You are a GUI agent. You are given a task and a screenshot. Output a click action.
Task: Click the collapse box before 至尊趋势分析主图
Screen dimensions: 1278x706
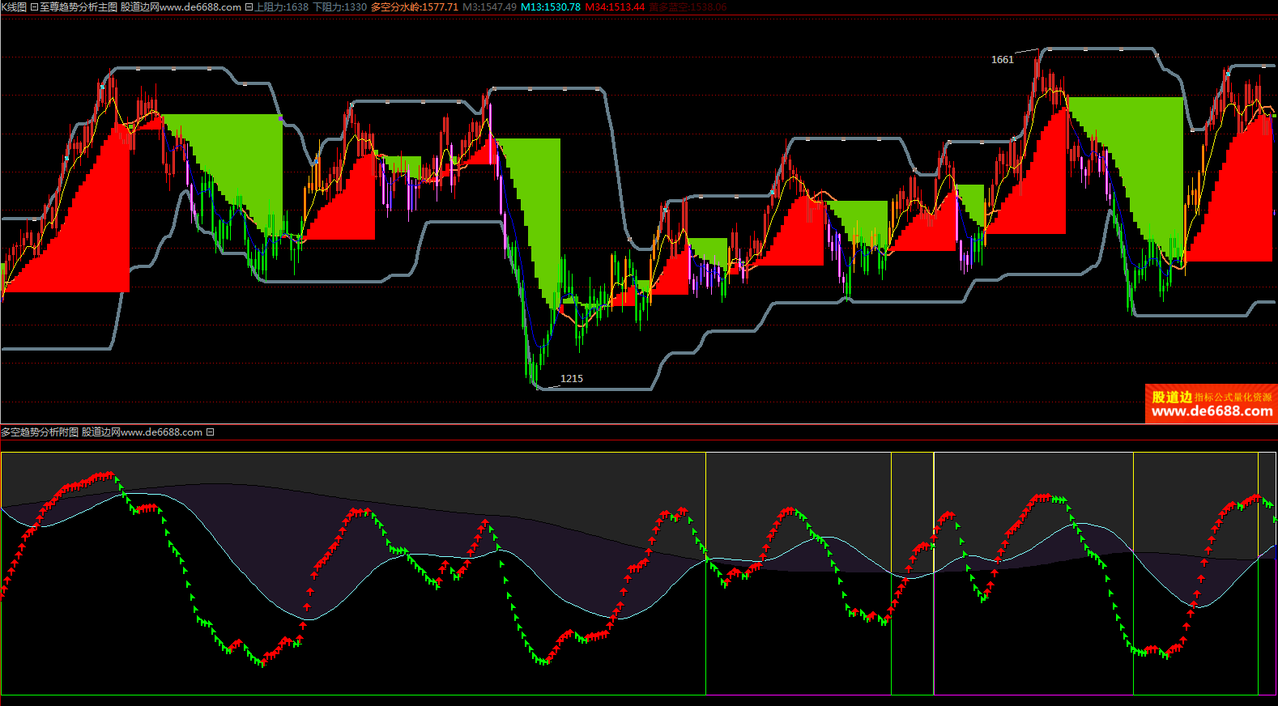(34, 7)
